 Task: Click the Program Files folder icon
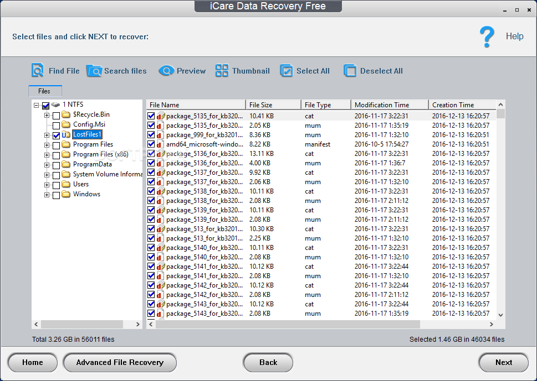(x=66, y=144)
